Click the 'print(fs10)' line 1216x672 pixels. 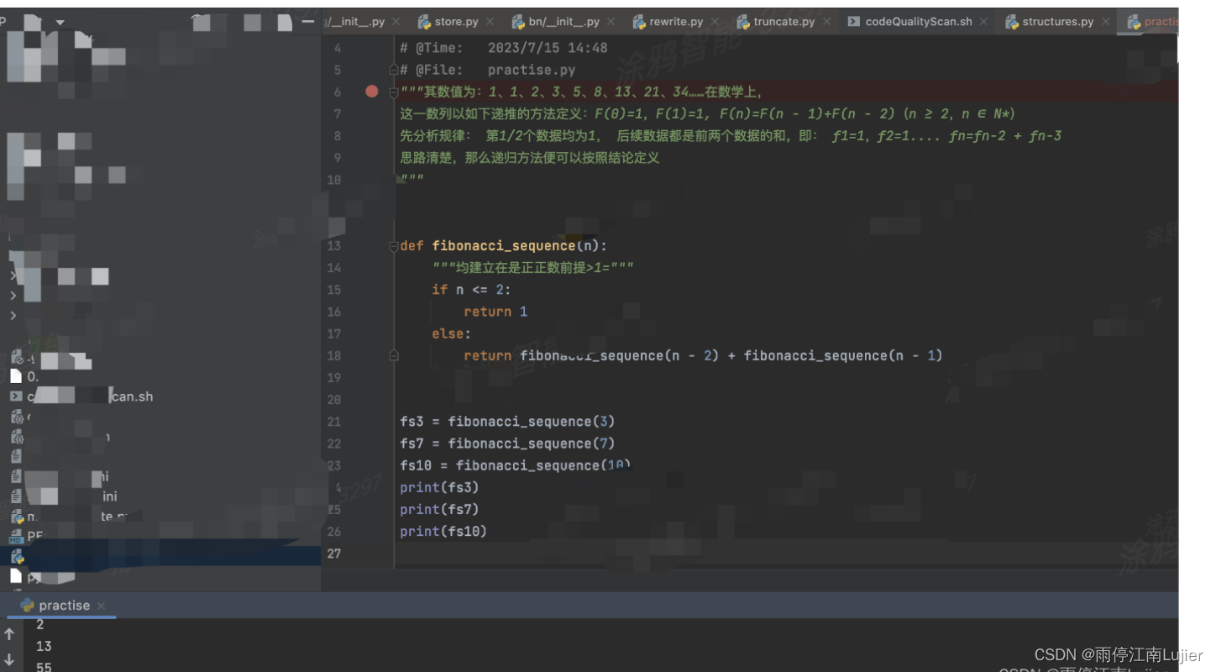(x=443, y=532)
